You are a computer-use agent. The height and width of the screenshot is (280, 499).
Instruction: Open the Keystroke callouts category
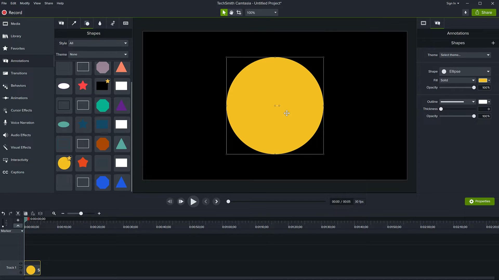click(x=126, y=23)
